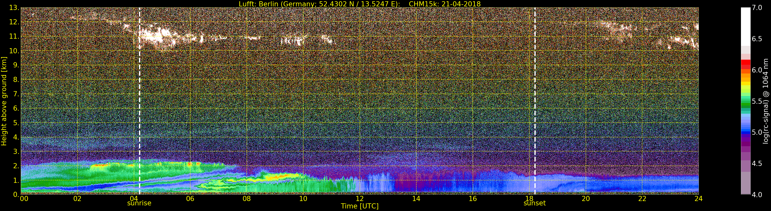Click the colorbar tick value "5.0"

point(757,132)
